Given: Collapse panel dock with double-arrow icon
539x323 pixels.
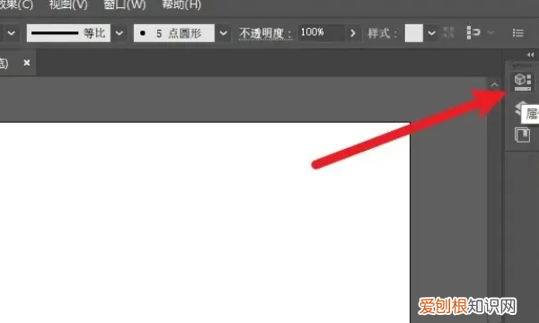Looking at the screenshot, I should coord(530,55).
